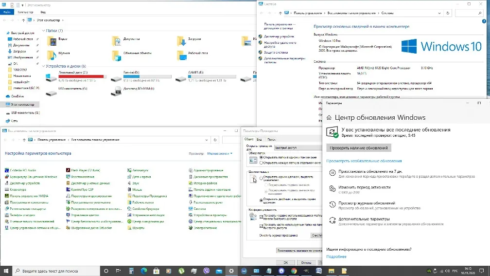The image size is (490, 276).
Task: Click Приостановить обновления на 7 дн.
Action: (x=370, y=171)
